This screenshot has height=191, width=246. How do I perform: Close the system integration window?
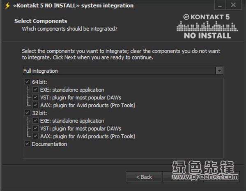233,5
